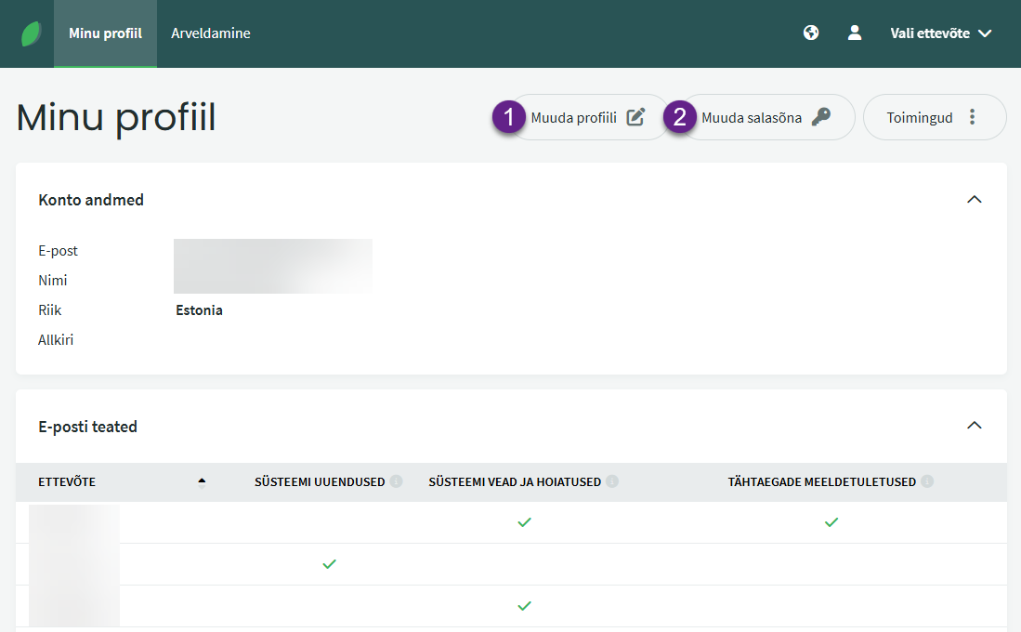Switch to the Minu profiil tab
1021x632 pixels.
coord(105,33)
